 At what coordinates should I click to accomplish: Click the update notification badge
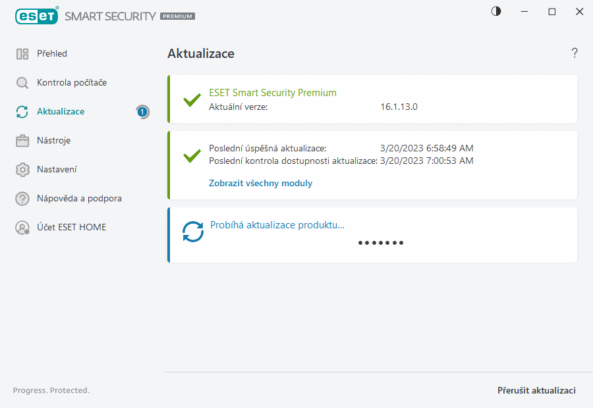coord(142,112)
